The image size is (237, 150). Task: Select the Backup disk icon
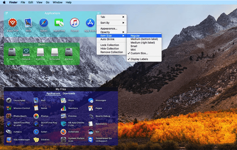click(x=69, y=52)
